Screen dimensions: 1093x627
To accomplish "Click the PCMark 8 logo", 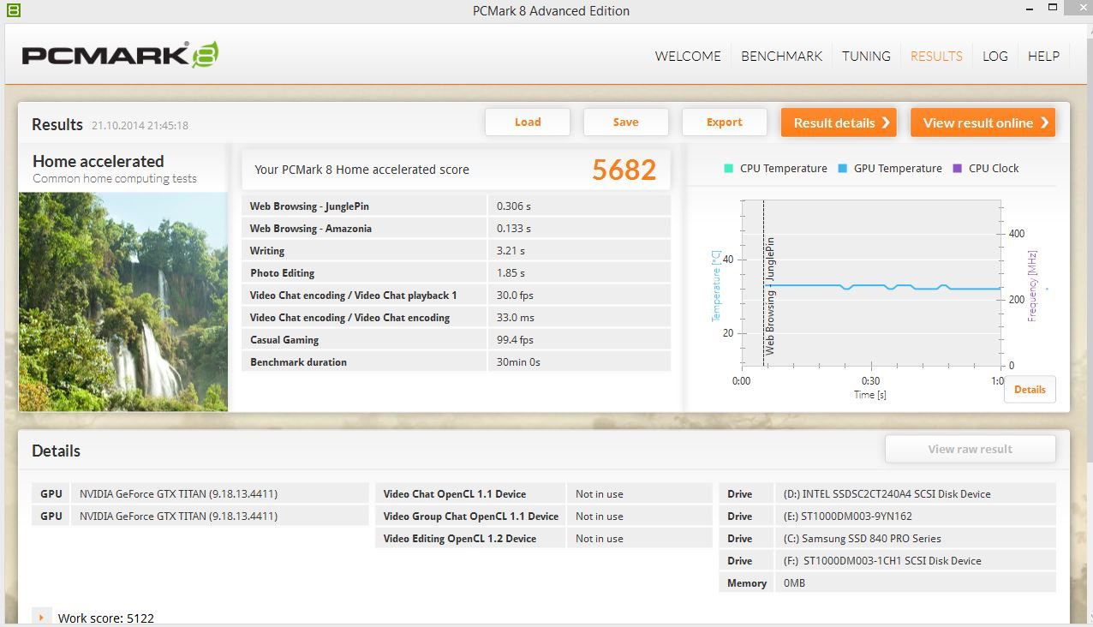I will tap(120, 56).
